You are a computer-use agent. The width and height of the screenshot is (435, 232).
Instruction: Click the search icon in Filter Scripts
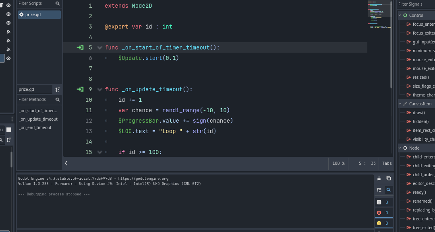click(x=58, y=4)
